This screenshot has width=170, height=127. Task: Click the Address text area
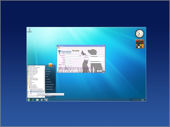[96, 59]
